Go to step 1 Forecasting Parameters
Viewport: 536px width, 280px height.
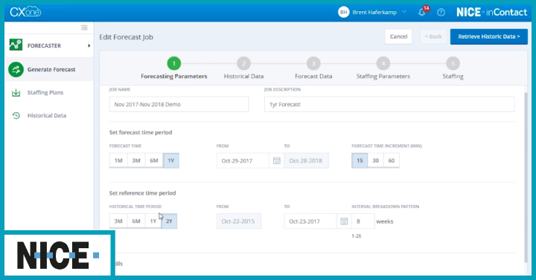[174, 63]
